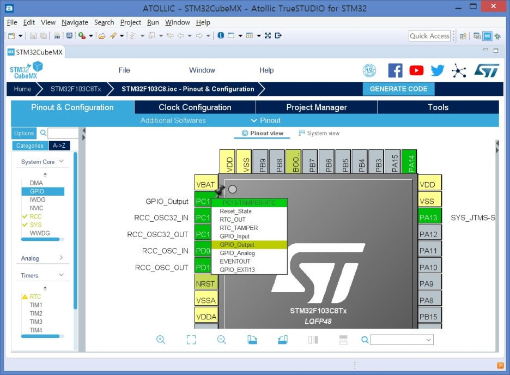510x375 pixels.
Task: Switch to the C/C++ perspective icon
Action: click(477, 36)
